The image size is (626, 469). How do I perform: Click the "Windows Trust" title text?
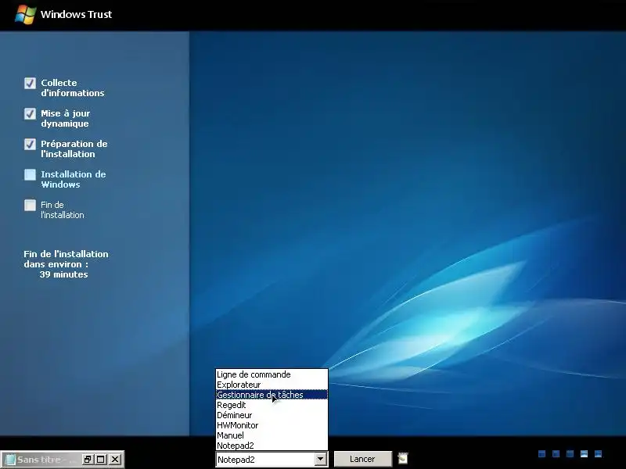(x=76, y=14)
